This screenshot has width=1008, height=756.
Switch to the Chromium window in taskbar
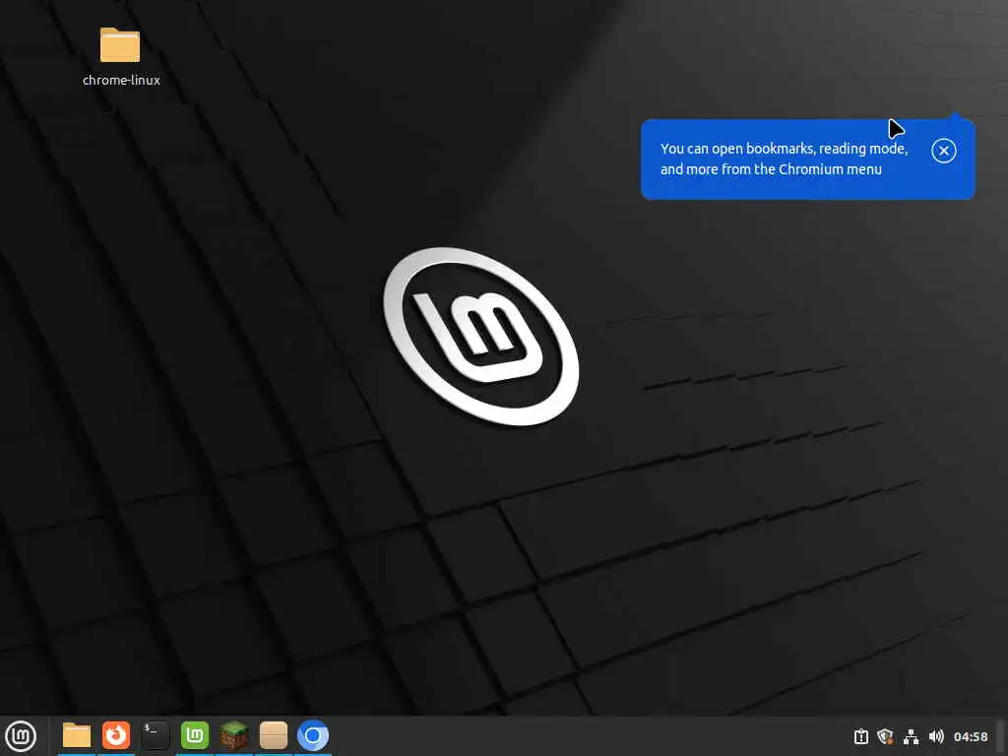click(313, 735)
